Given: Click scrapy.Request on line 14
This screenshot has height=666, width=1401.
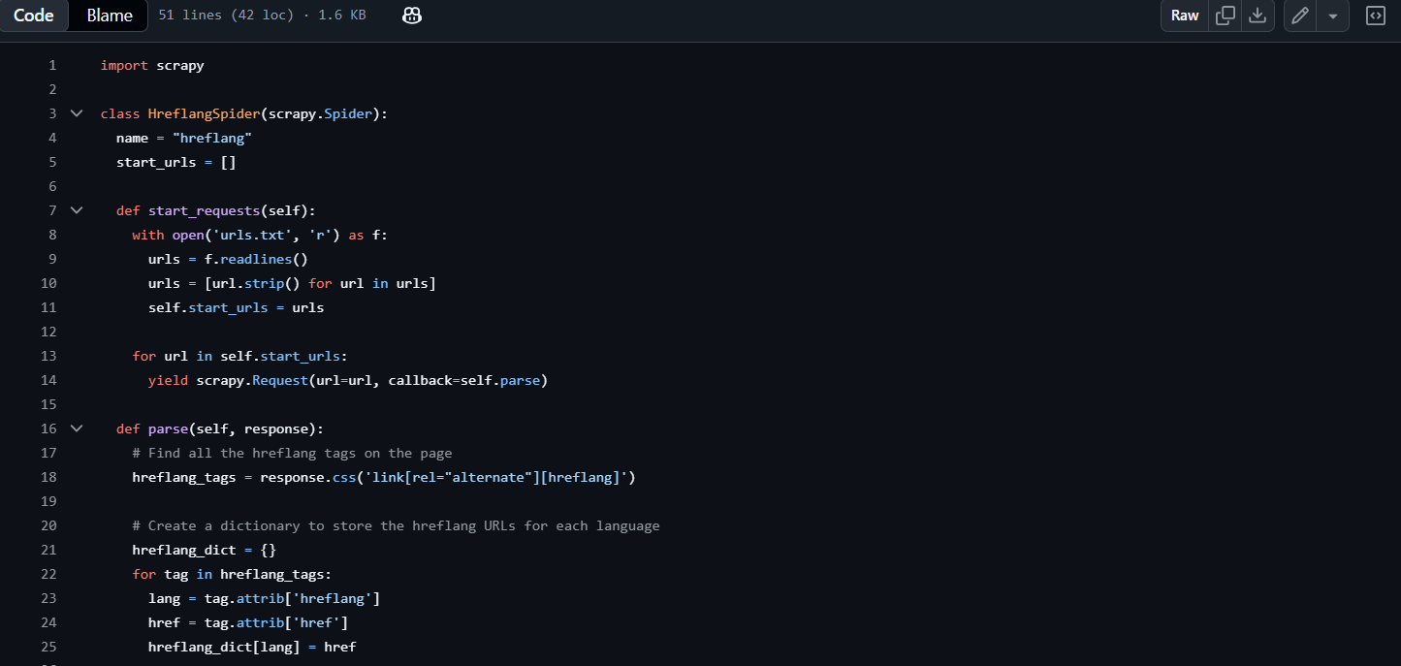Looking at the screenshot, I should [251, 380].
